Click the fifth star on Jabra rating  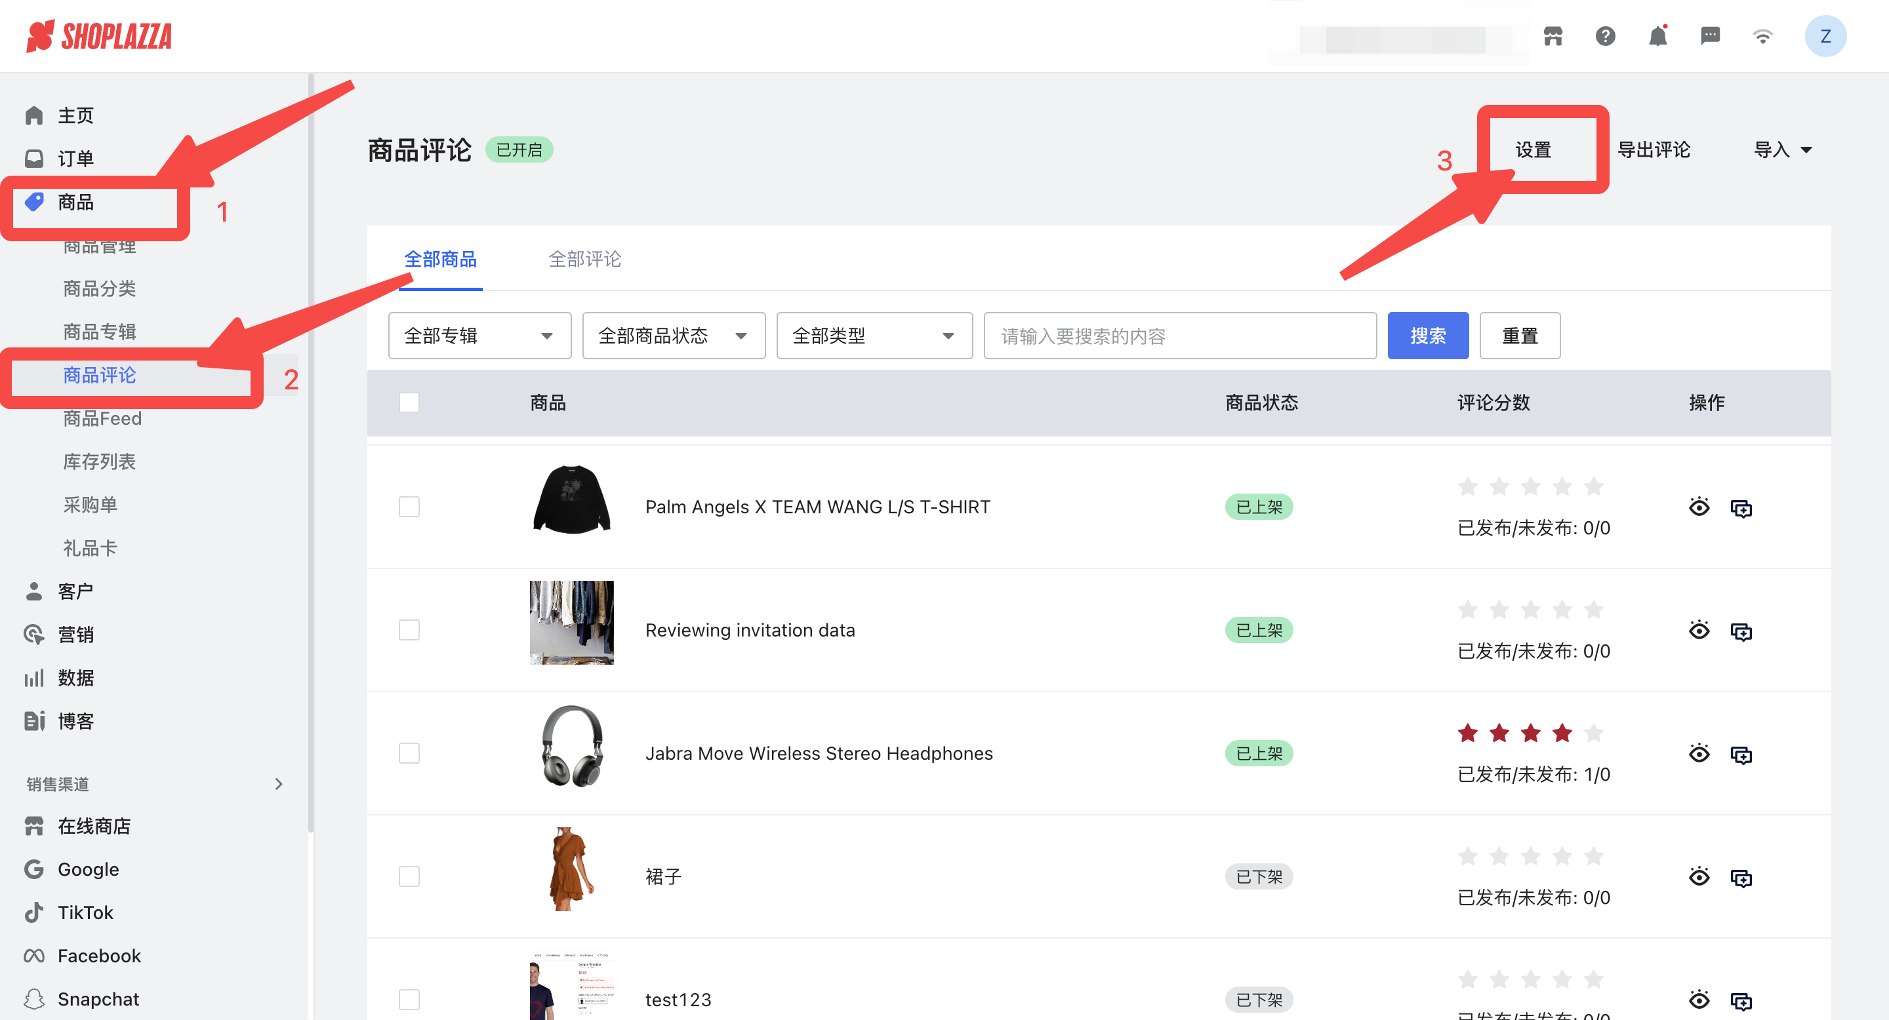click(1593, 733)
